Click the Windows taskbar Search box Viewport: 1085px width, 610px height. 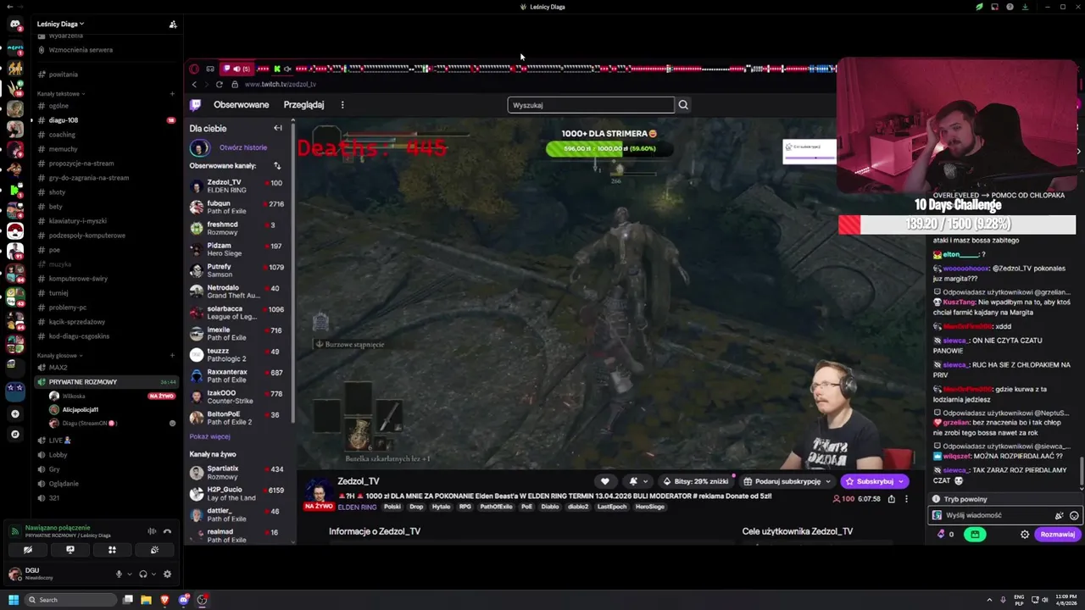pos(70,600)
